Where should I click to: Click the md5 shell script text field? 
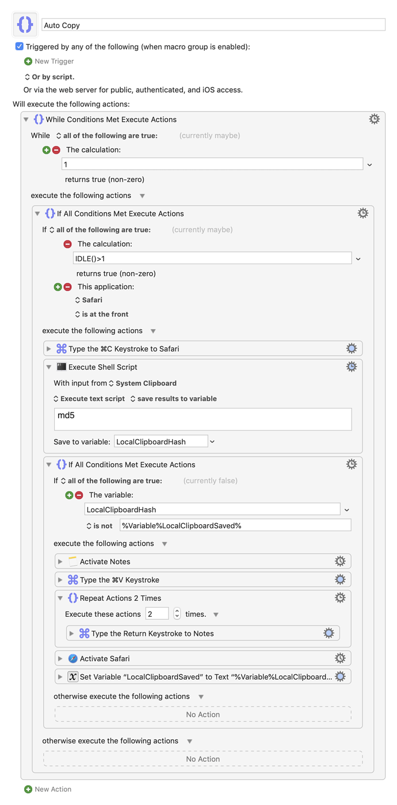point(203,419)
